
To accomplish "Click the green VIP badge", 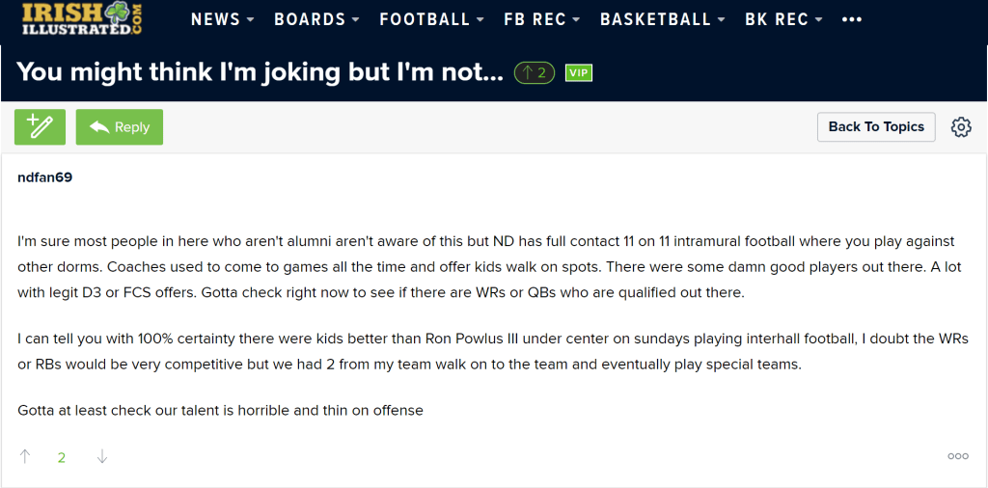I will [578, 72].
